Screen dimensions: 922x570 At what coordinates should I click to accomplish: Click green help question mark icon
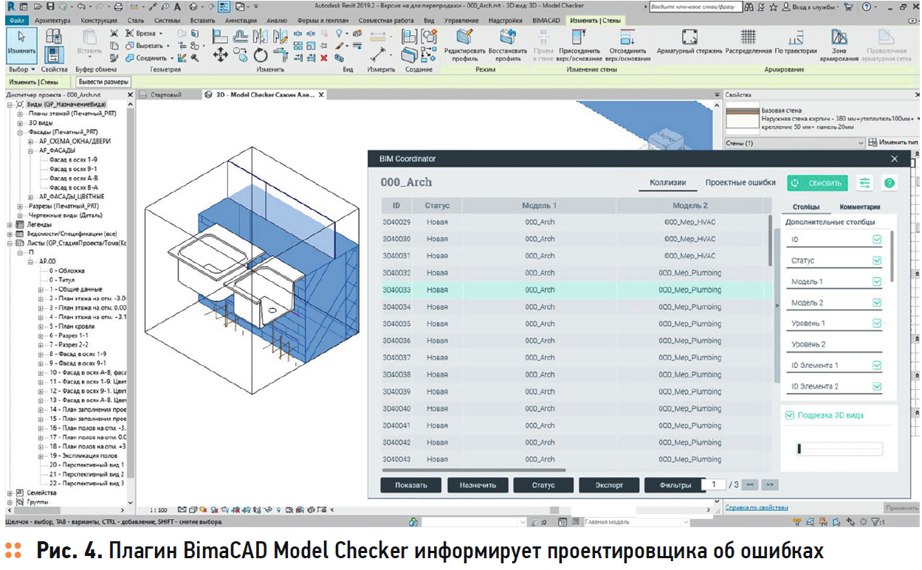[x=890, y=183]
